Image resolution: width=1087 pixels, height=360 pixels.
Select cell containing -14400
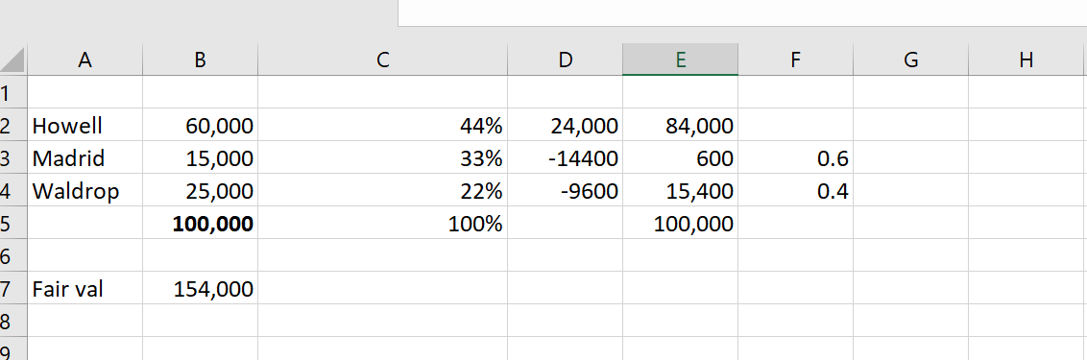[565, 157]
